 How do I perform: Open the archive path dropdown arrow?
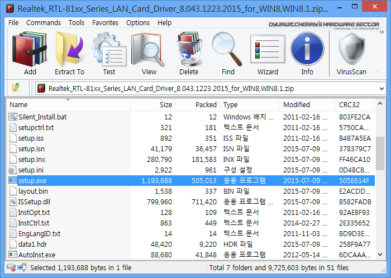click(x=382, y=89)
